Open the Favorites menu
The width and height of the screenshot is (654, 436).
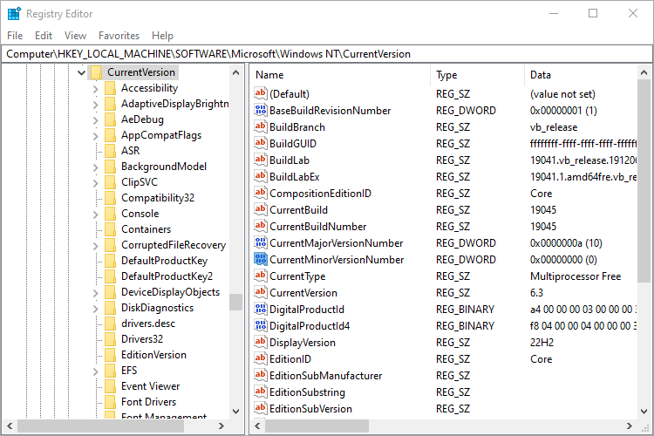[119, 36]
